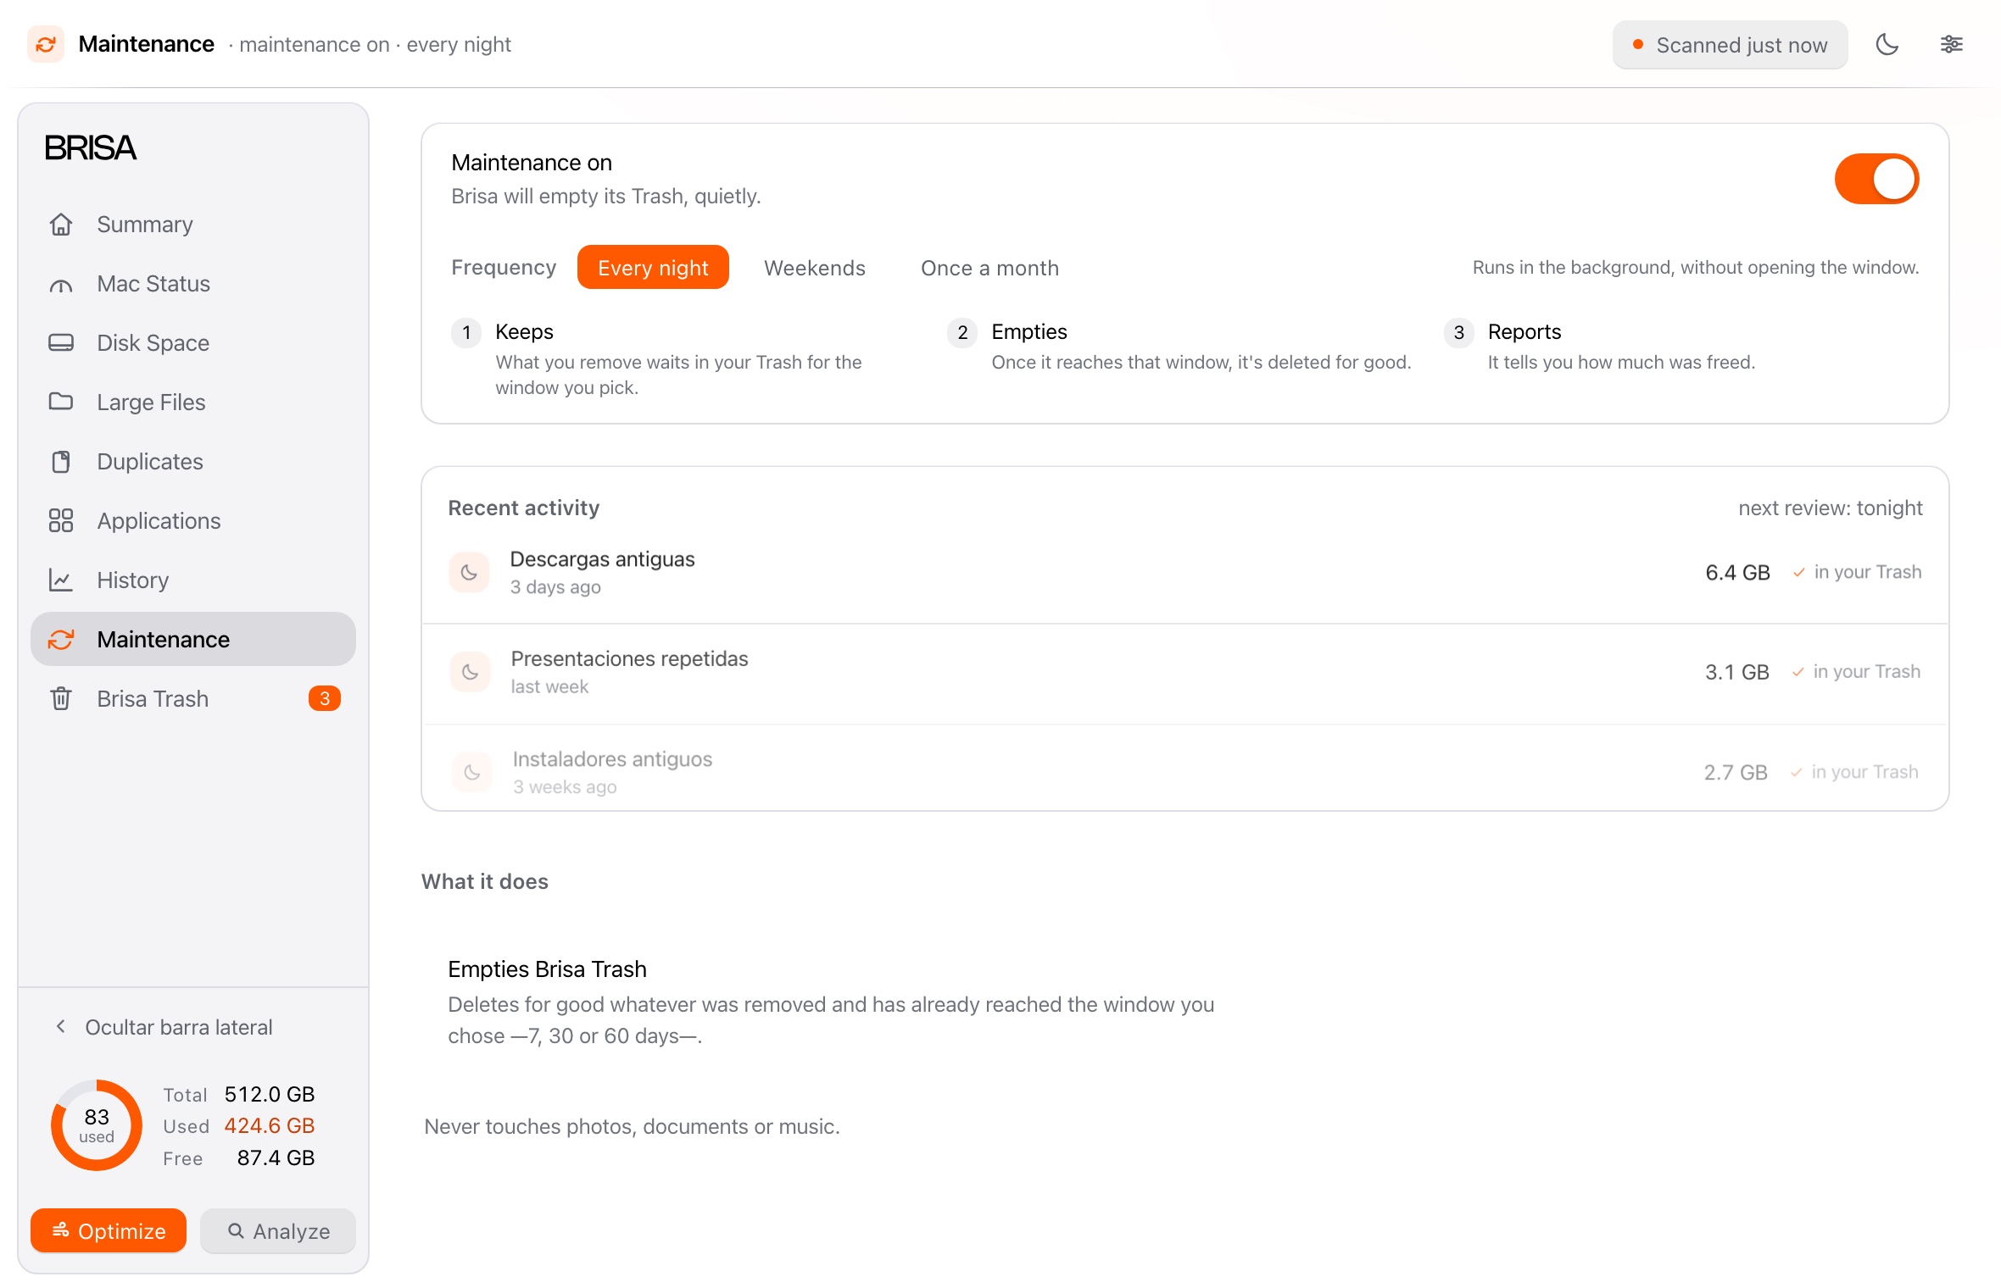The image size is (2001, 1288).
Task: Open the Summary section
Action: (193, 225)
